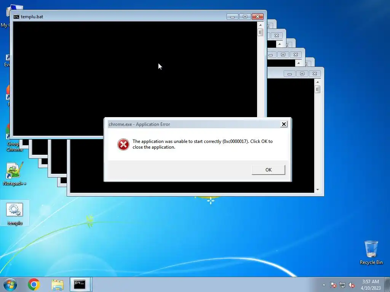Maximize the templu.bat window
Screen dimensions: 390x292
pos(245,17)
